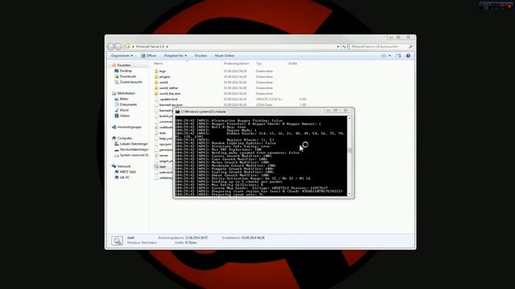Select Heimnetzgruppe in the sidebar
This screenshot has height=289, width=515.
point(127,127)
